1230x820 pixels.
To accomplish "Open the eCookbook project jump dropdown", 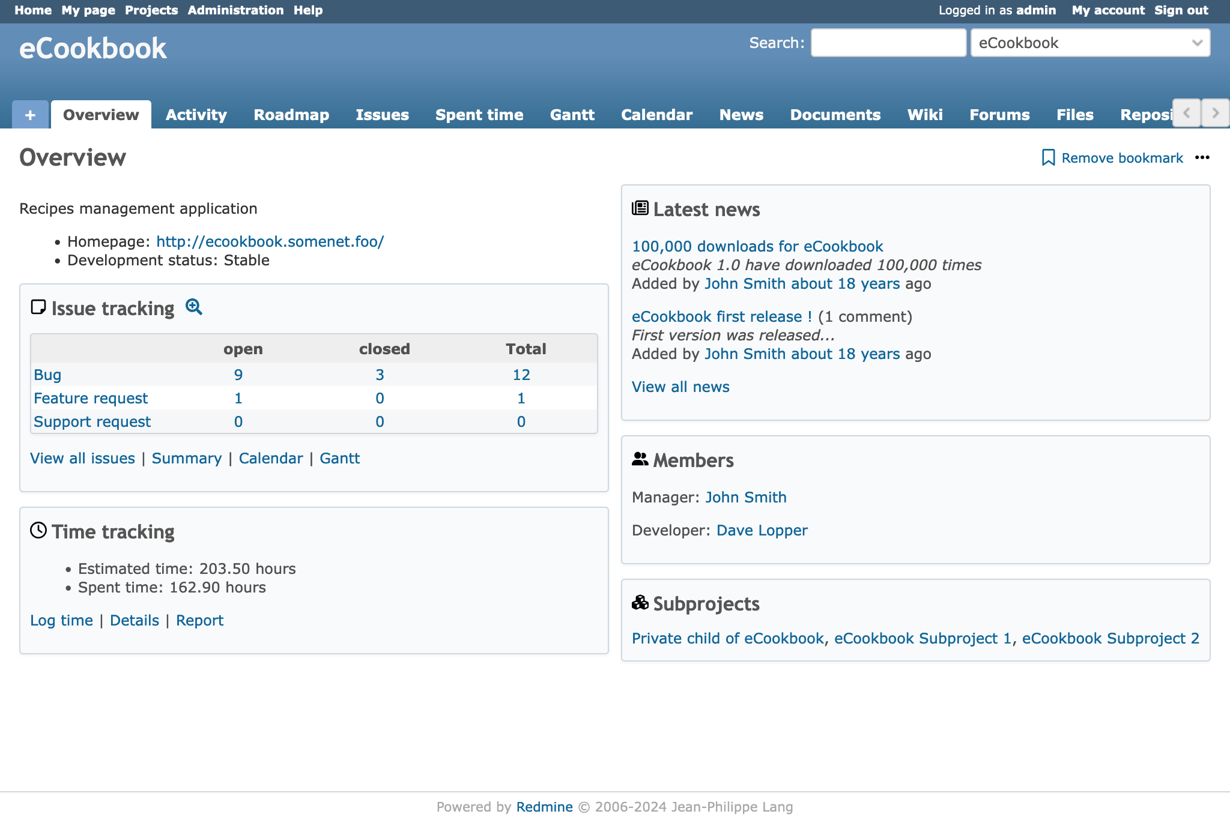I will pyautogui.click(x=1089, y=43).
